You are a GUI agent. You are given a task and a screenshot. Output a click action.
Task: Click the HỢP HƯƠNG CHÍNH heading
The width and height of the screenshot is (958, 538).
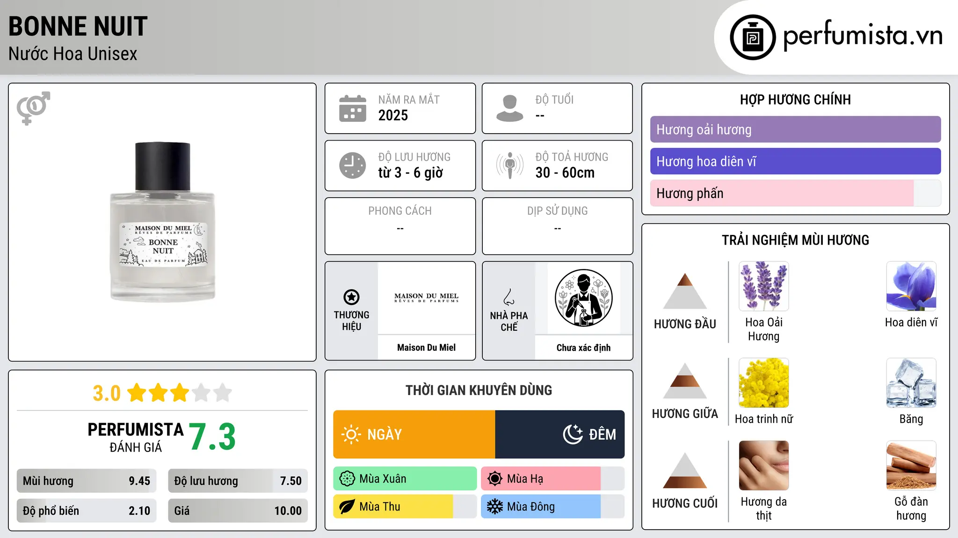point(796,99)
